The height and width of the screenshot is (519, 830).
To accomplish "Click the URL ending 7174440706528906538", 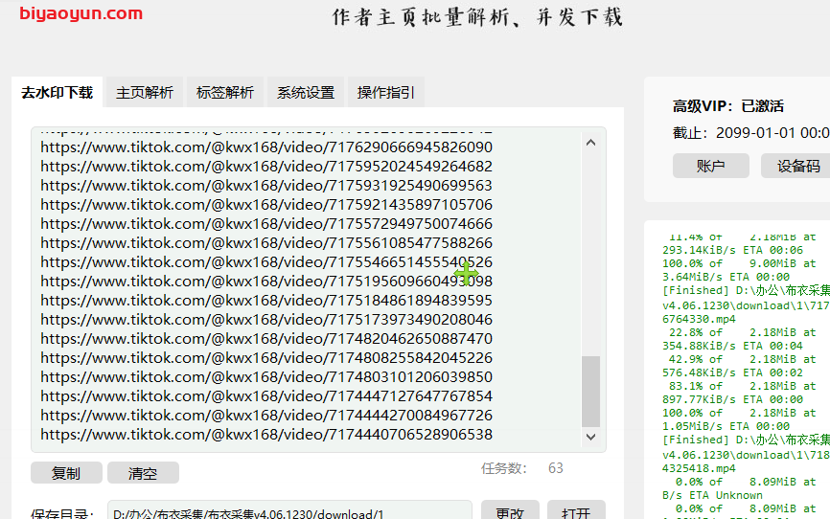I will coord(266,435).
